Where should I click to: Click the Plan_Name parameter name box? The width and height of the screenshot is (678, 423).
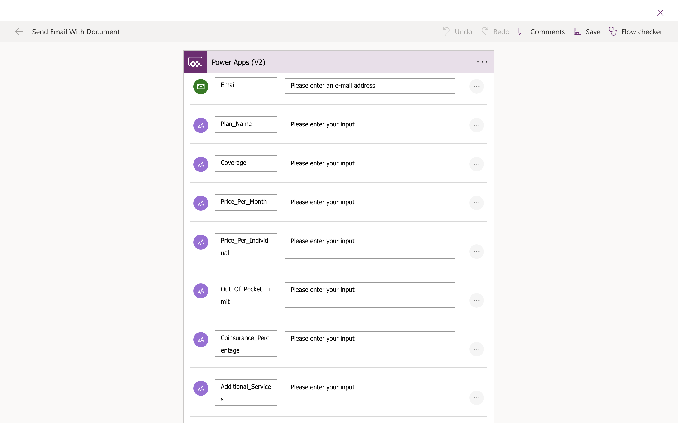pyautogui.click(x=246, y=124)
